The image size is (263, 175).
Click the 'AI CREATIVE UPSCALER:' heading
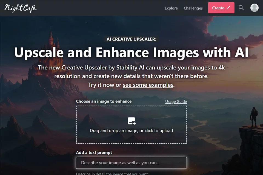pyautogui.click(x=131, y=39)
